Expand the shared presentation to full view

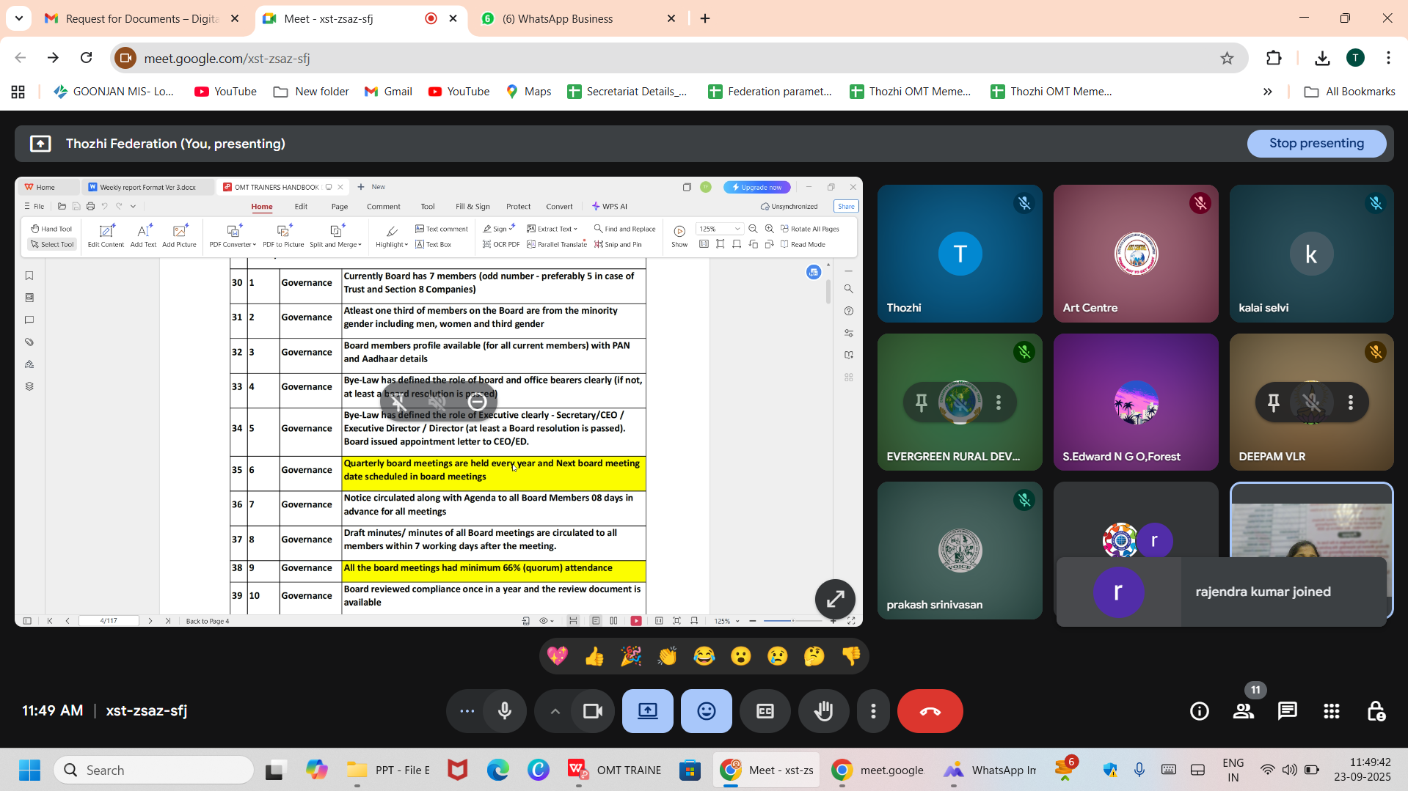[835, 599]
